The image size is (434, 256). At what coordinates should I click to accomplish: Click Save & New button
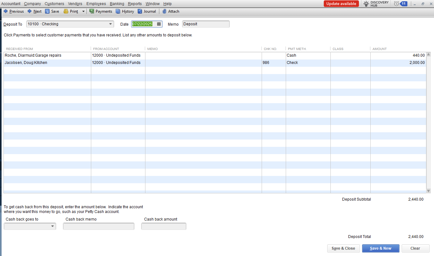pos(381,248)
